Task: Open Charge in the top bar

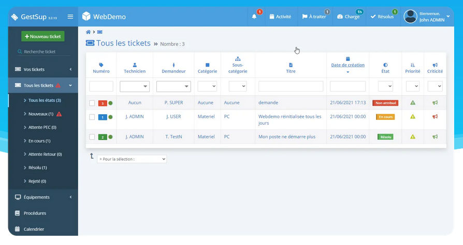Action: pyautogui.click(x=349, y=17)
